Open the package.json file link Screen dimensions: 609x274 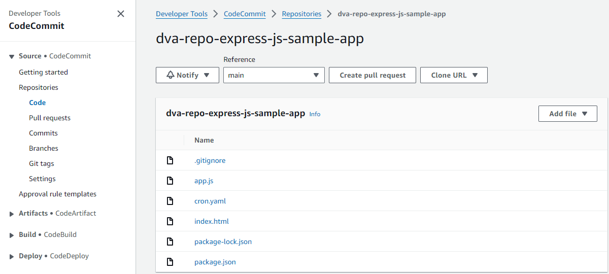[215, 262]
